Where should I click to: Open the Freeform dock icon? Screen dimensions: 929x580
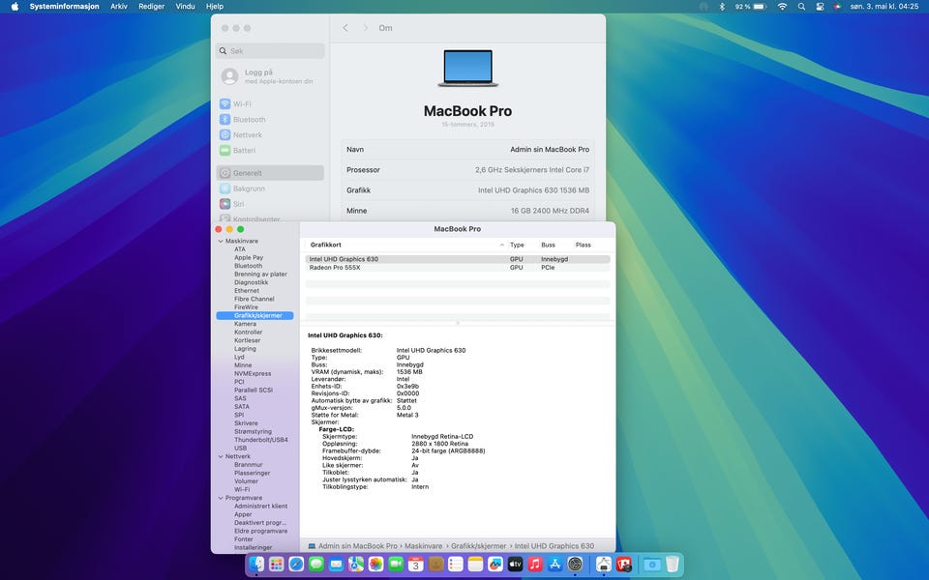(495, 564)
